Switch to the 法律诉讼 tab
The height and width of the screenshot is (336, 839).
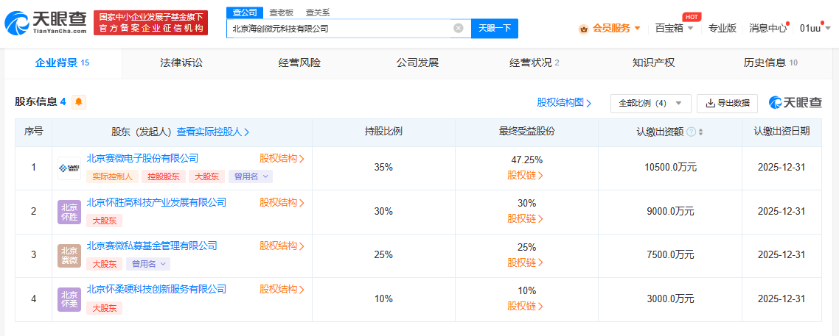click(x=181, y=63)
